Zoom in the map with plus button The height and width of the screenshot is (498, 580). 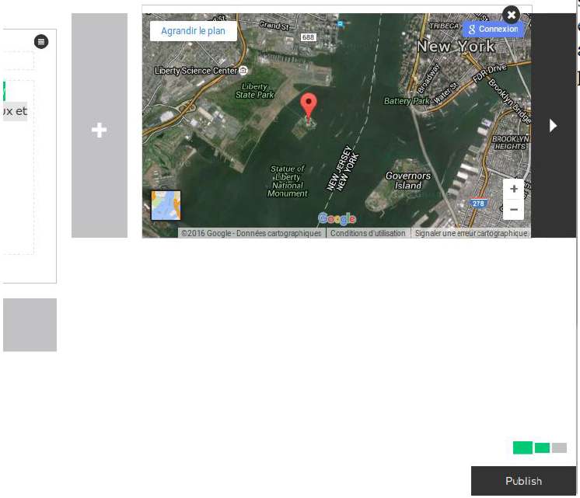point(513,190)
